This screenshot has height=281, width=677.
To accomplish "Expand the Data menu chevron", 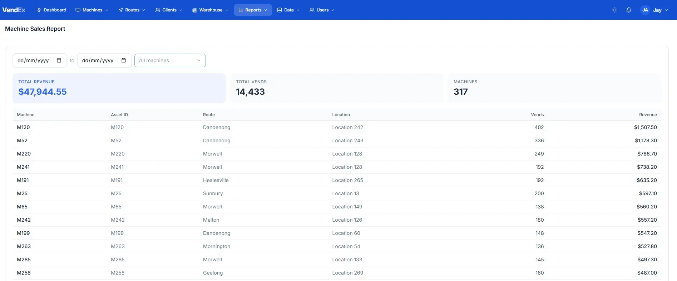I will click(298, 10).
